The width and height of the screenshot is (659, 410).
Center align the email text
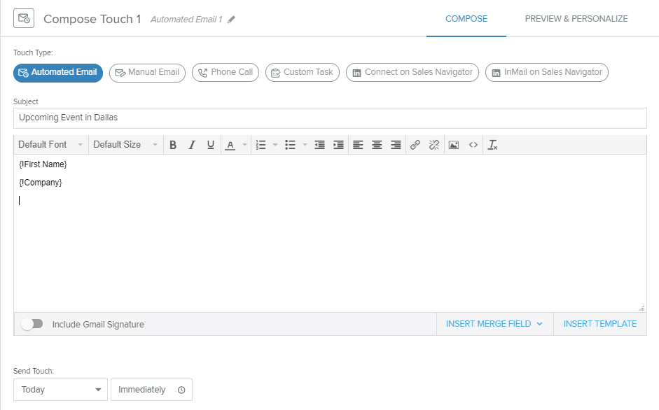[x=377, y=145]
